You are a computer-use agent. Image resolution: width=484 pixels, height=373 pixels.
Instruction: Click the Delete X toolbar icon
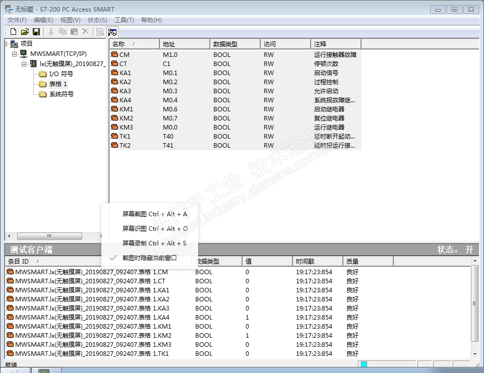point(86,31)
